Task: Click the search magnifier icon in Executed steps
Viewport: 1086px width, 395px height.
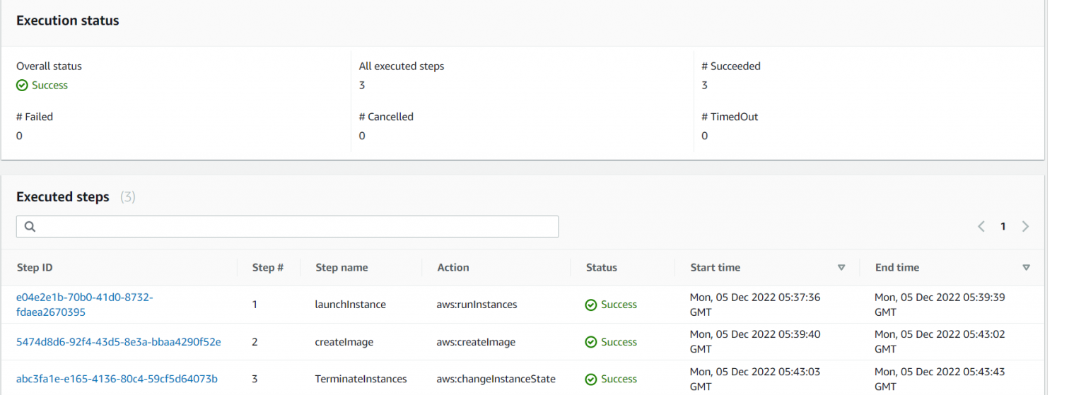Action: (x=30, y=227)
